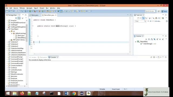Open Display Selected Console dropdown

click(x=156, y=57)
